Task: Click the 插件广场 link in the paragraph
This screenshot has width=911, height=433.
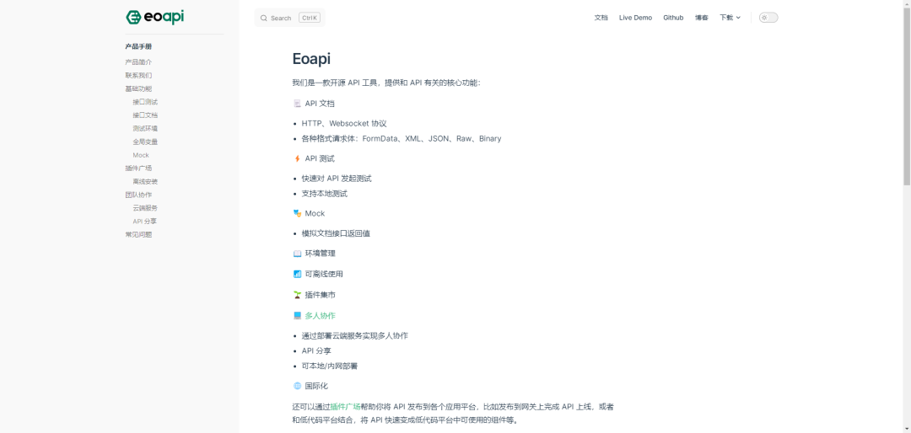Action: (x=345, y=407)
